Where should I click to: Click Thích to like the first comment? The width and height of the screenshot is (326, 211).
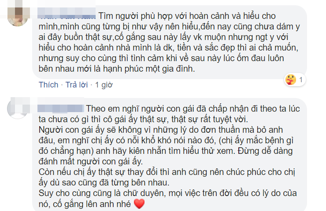[x=48, y=85]
